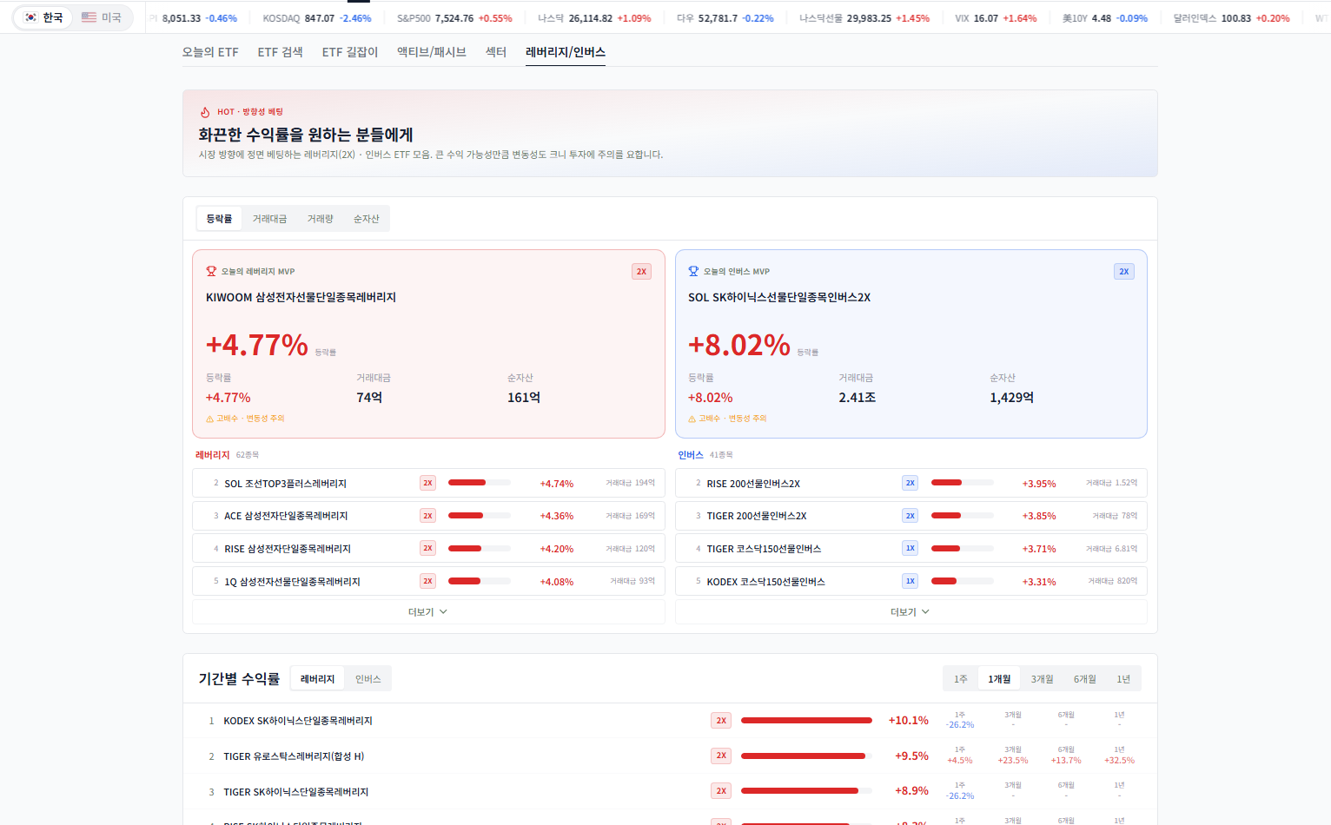Click progress bar of KODEX SK하이닉스단일종목레버리지

806,721
